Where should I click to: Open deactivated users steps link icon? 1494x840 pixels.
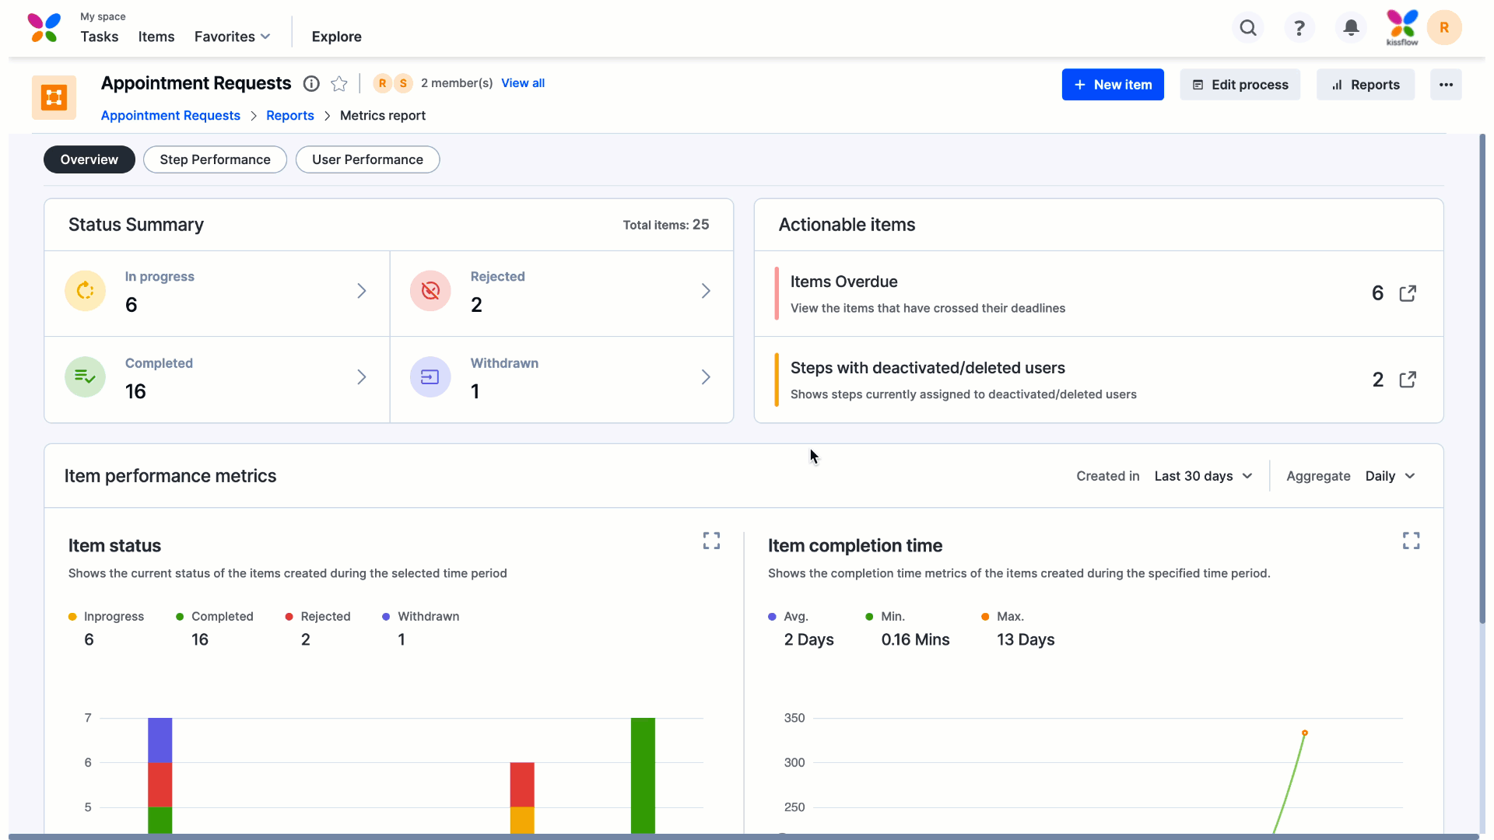[1408, 380]
